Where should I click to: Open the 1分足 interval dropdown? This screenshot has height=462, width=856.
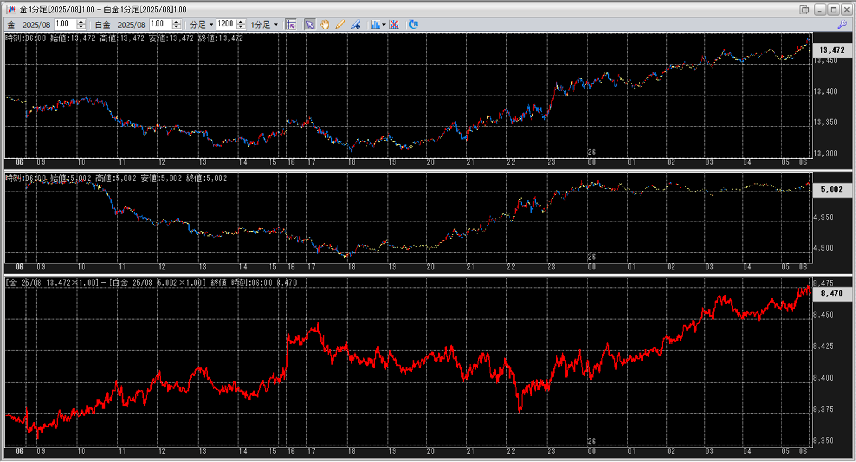[276, 25]
